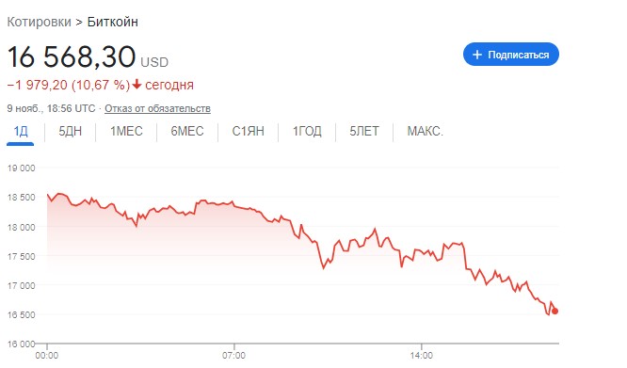The image size is (627, 368).
Task: Click the 00:00 time axis label
Action: 47,355
